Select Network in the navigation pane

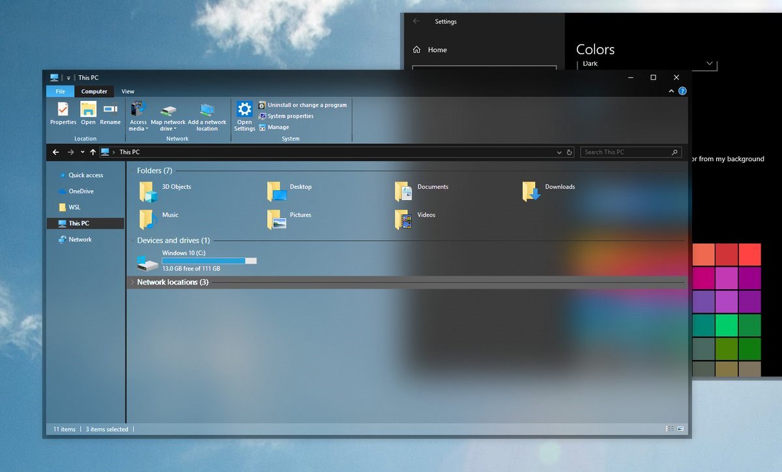pos(80,240)
